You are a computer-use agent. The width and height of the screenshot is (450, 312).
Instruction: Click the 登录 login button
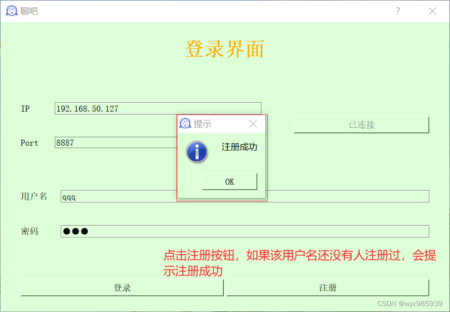coord(122,288)
